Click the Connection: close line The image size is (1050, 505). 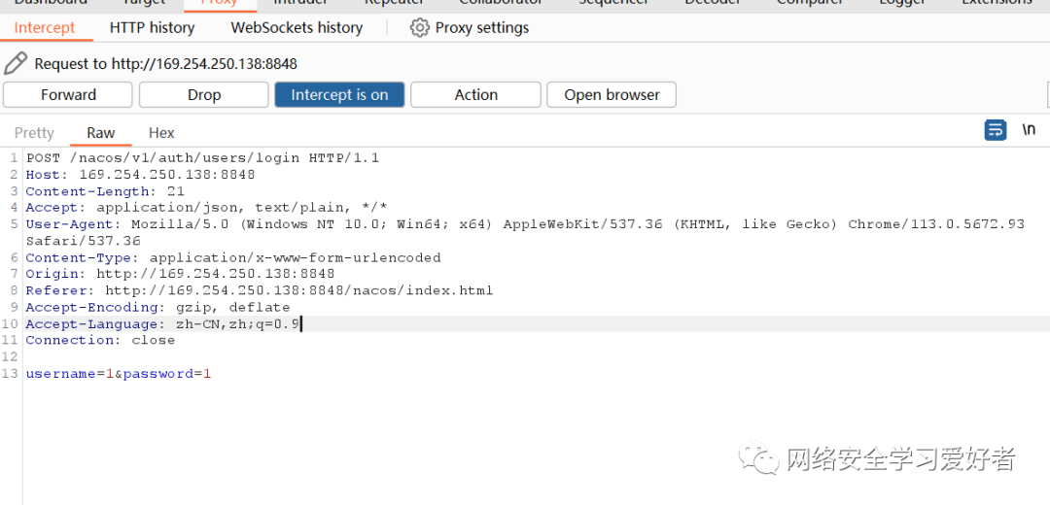[x=100, y=341]
